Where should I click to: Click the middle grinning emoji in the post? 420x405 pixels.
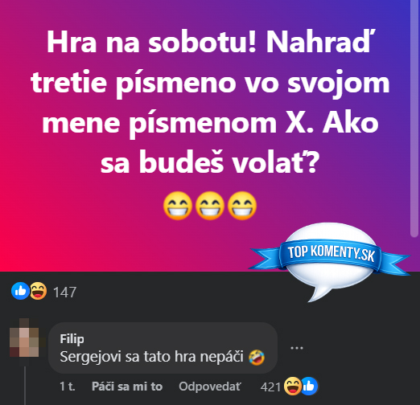210,206
